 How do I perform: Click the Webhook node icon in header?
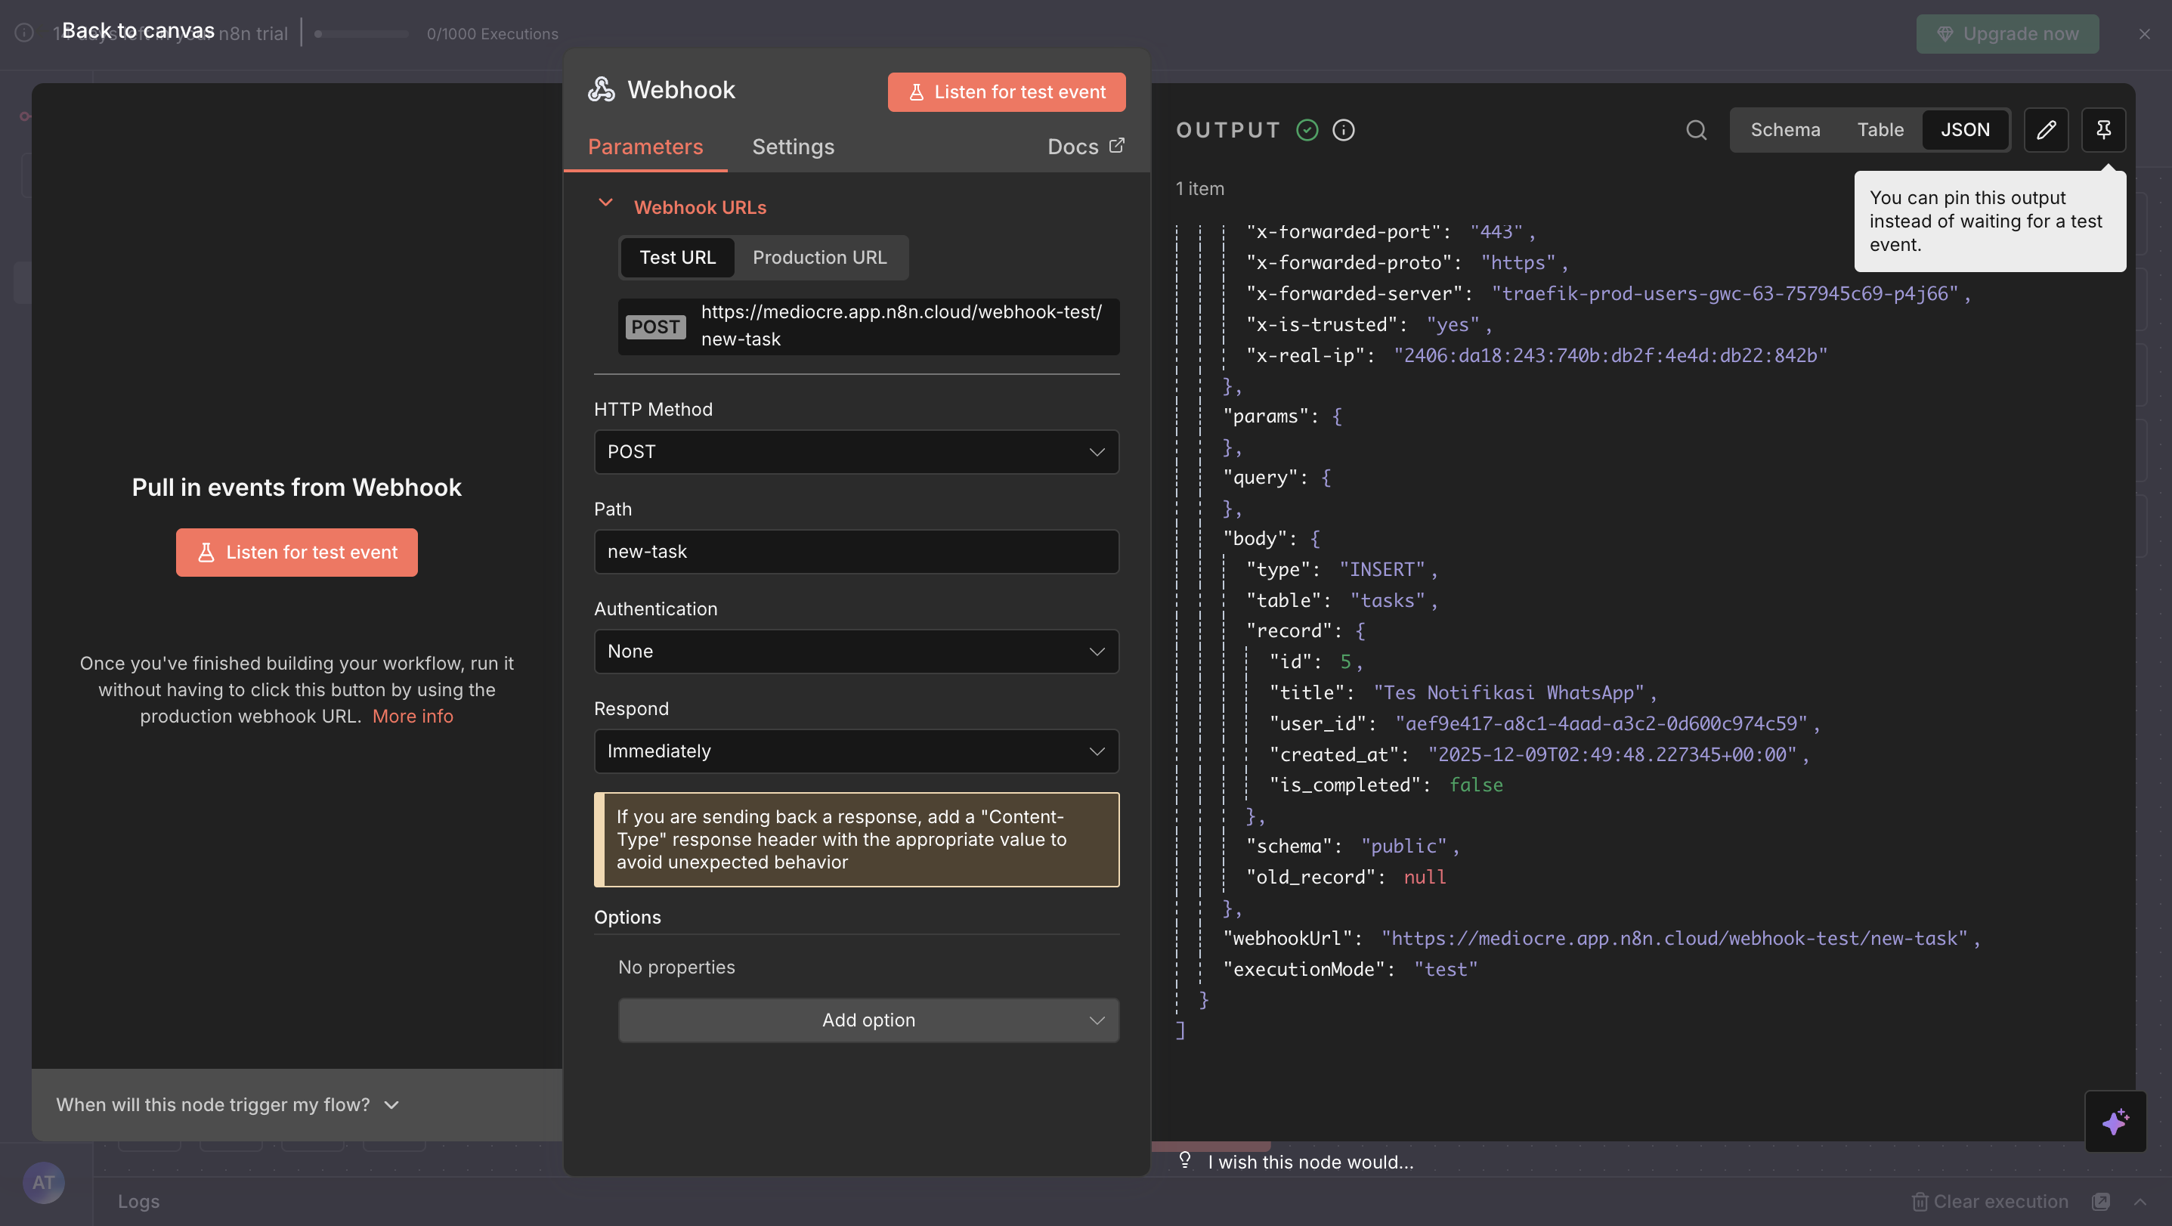[x=601, y=89]
